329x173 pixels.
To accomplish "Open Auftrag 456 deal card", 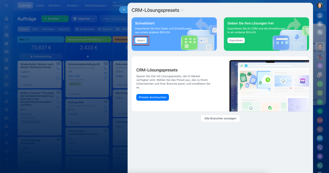I will click(76, 102).
